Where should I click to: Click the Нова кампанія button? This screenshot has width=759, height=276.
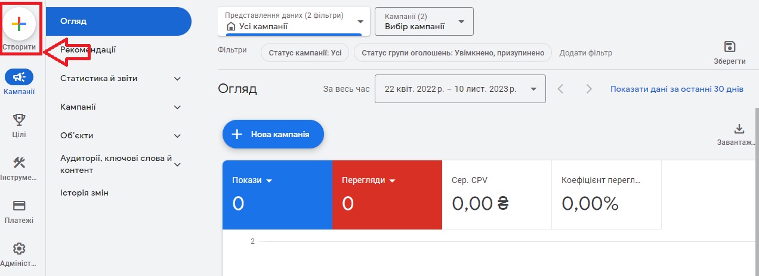click(273, 134)
